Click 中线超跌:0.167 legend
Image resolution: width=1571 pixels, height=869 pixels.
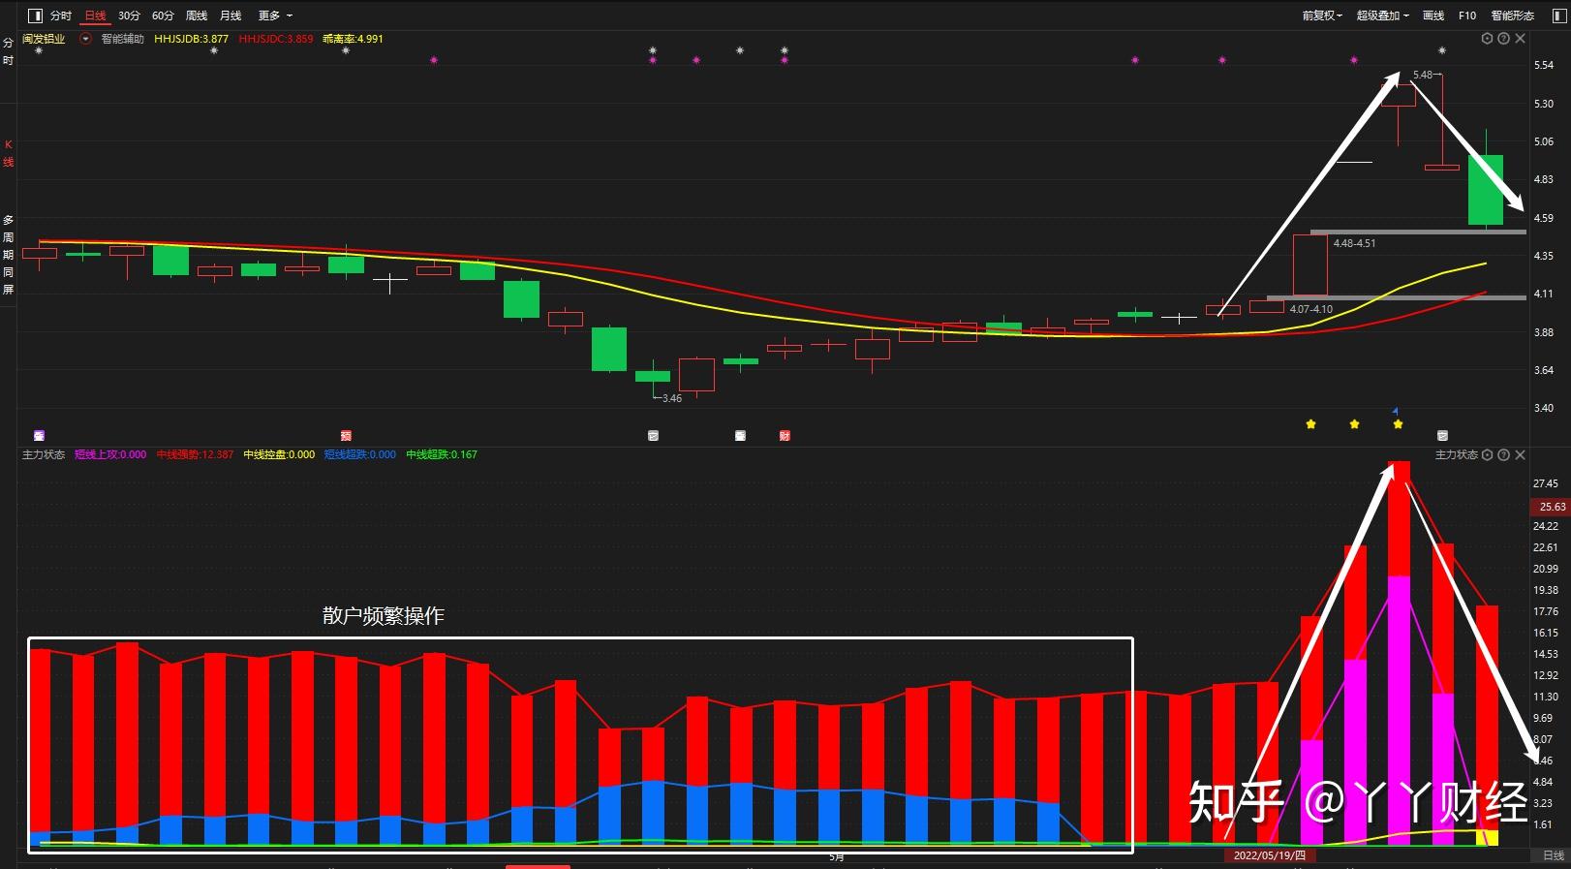point(442,454)
